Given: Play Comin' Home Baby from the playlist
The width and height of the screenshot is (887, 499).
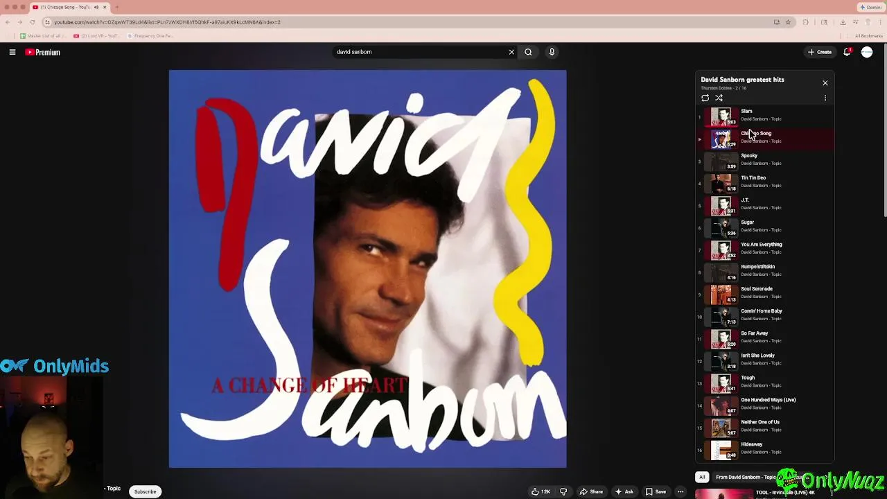Looking at the screenshot, I should pos(765,316).
